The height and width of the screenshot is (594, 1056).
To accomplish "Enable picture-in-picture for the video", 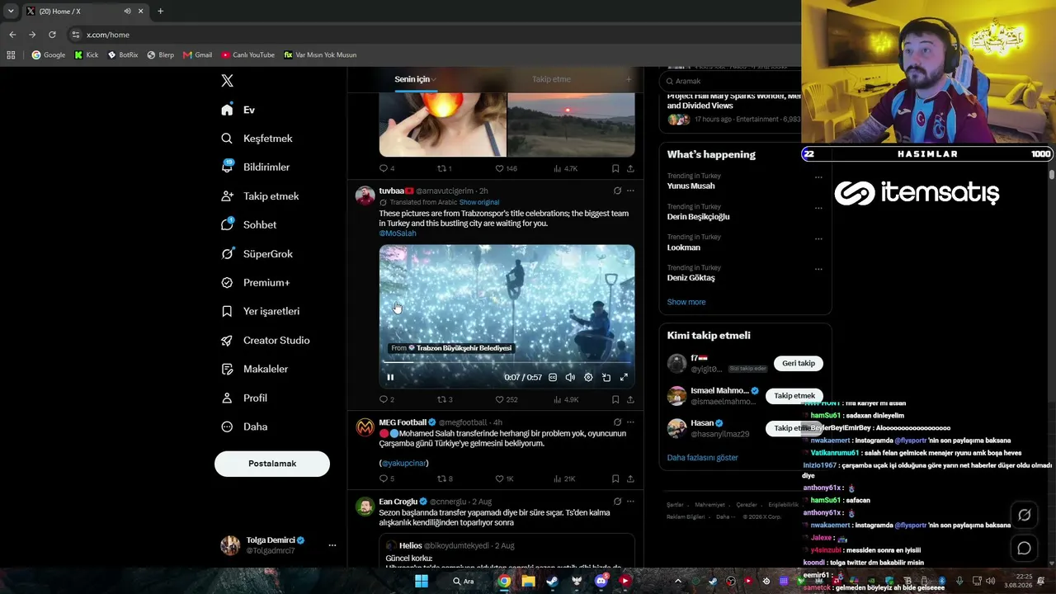I will 606,378.
